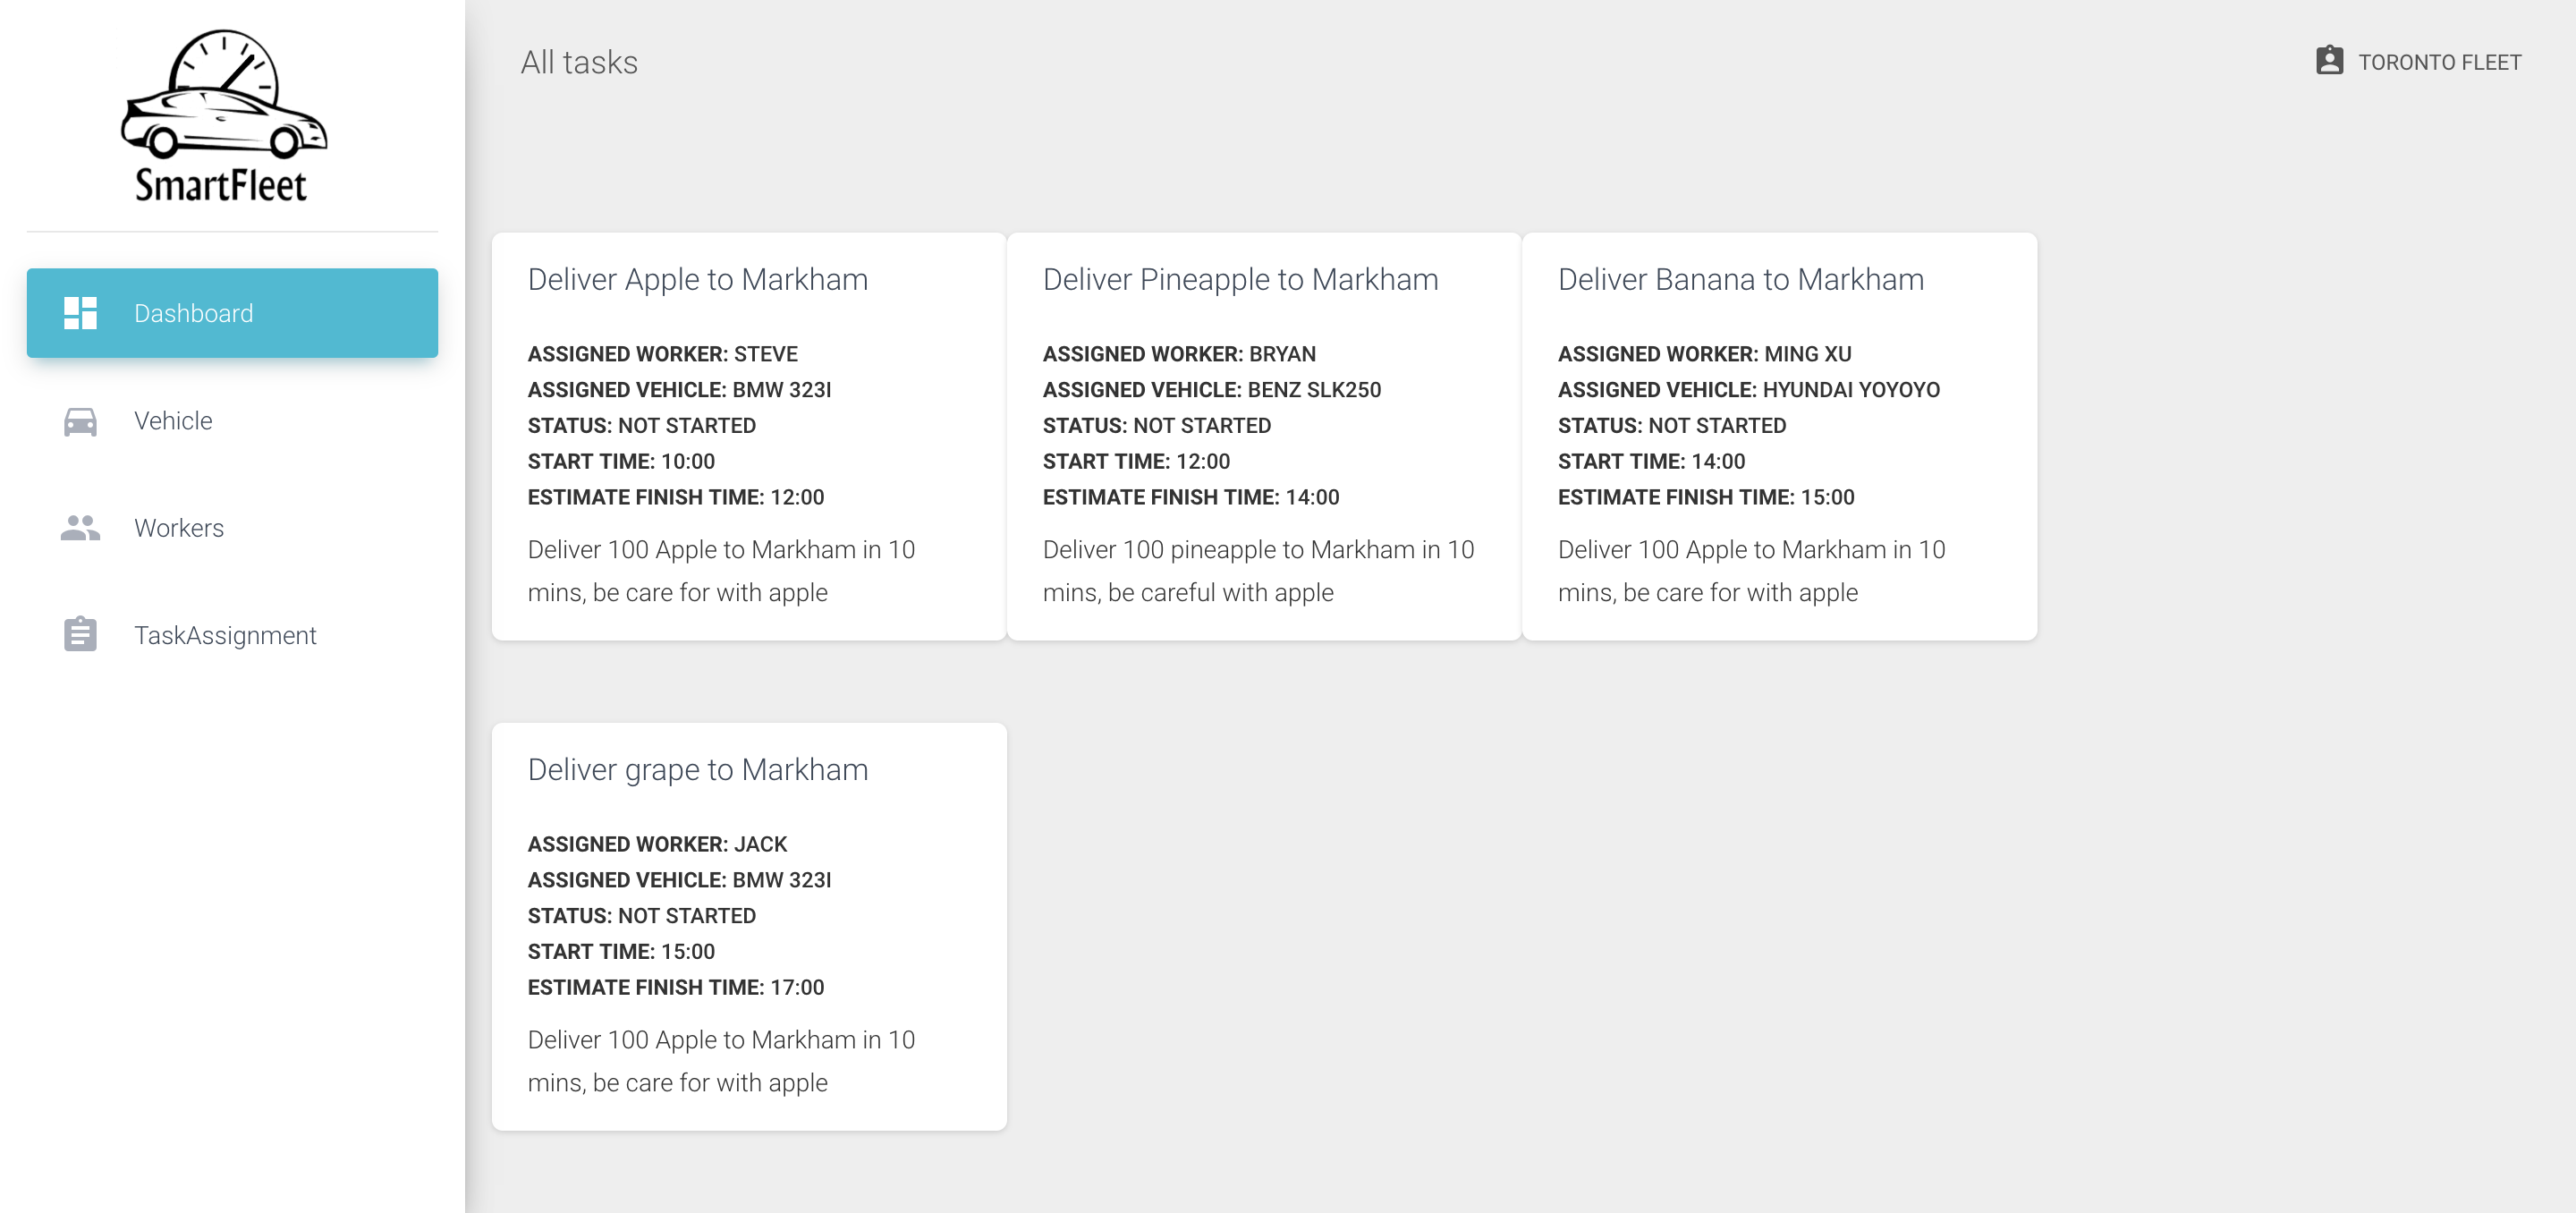This screenshot has height=1213, width=2576.
Task: Go to the Vehicle page
Action: (173, 421)
